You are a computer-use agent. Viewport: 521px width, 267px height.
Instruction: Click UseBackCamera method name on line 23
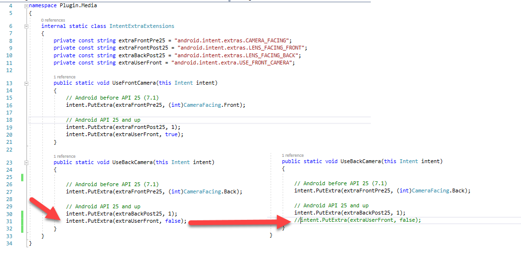pyautogui.click(x=132, y=163)
